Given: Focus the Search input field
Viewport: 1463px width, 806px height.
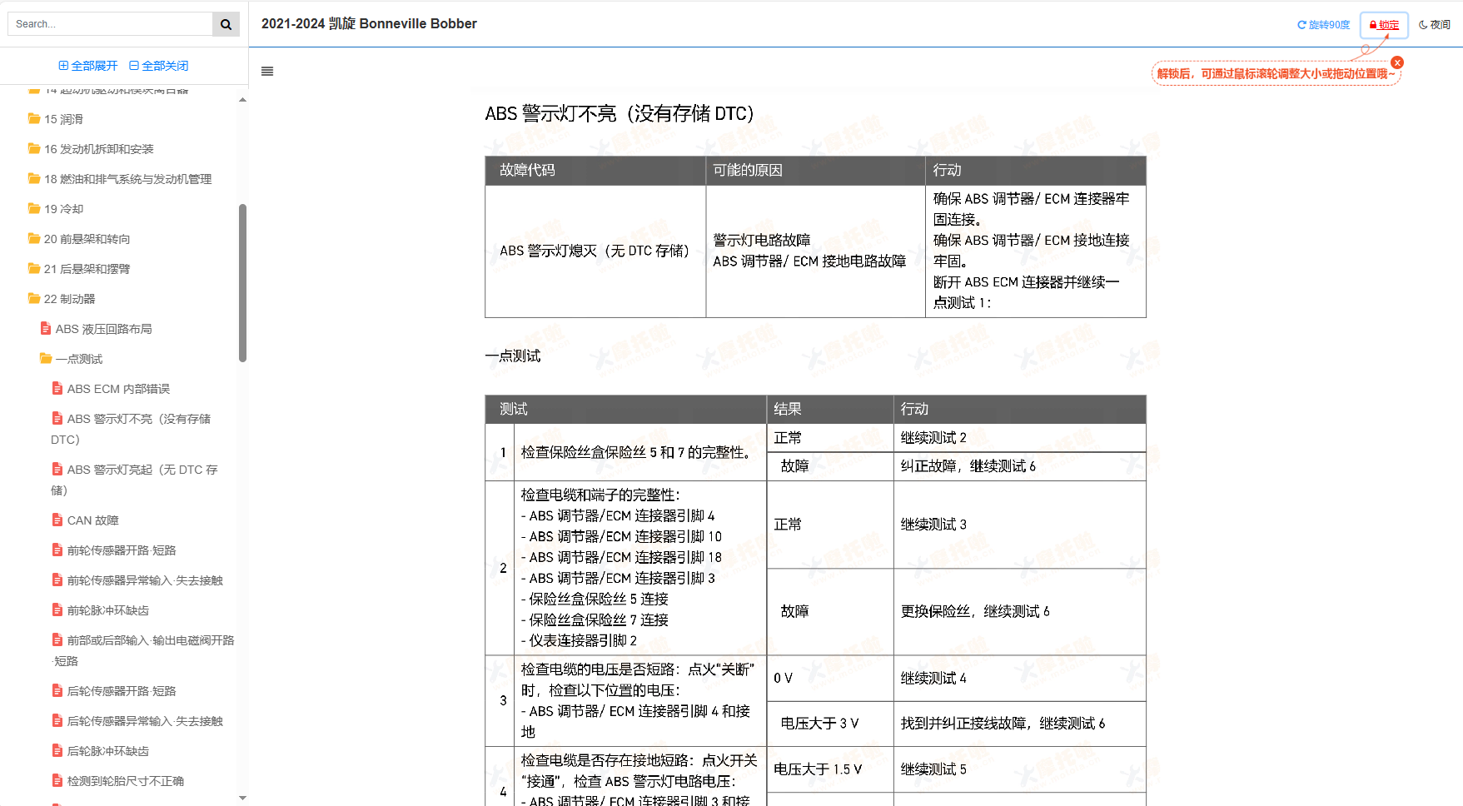Looking at the screenshot, I should point(111,24).
